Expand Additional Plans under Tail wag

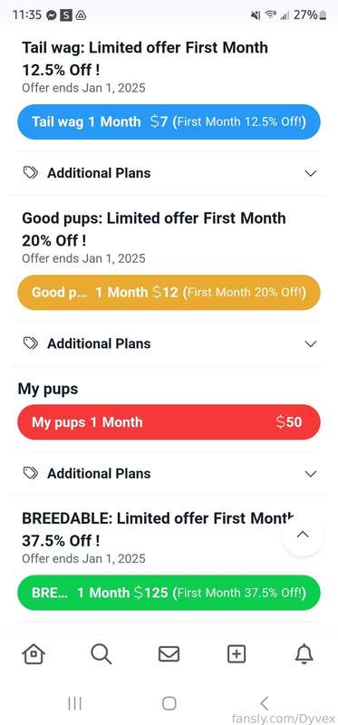point(169,173)
